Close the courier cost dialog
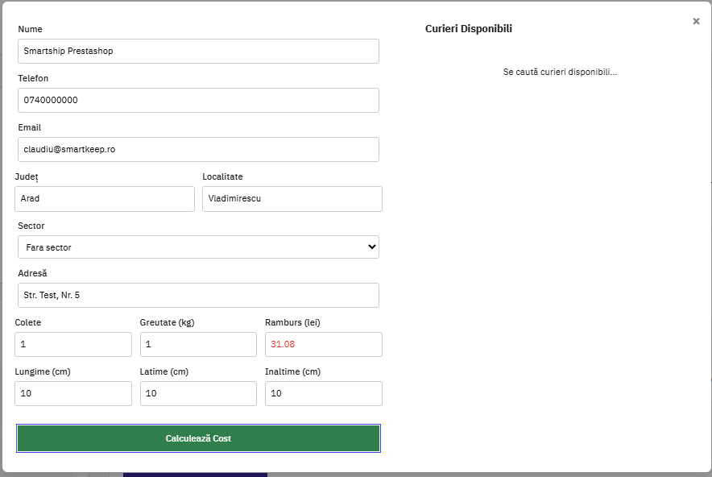 click(x=696, y=22)
